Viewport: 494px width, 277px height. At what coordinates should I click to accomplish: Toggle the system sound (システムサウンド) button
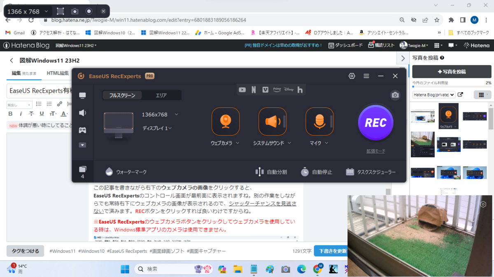point(272,121)
